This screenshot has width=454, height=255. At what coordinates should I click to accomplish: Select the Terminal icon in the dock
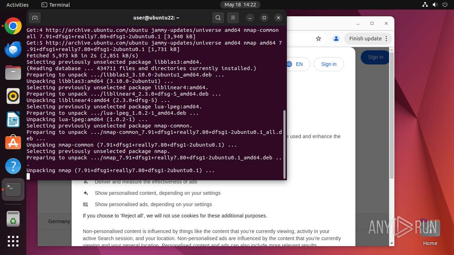13,189
